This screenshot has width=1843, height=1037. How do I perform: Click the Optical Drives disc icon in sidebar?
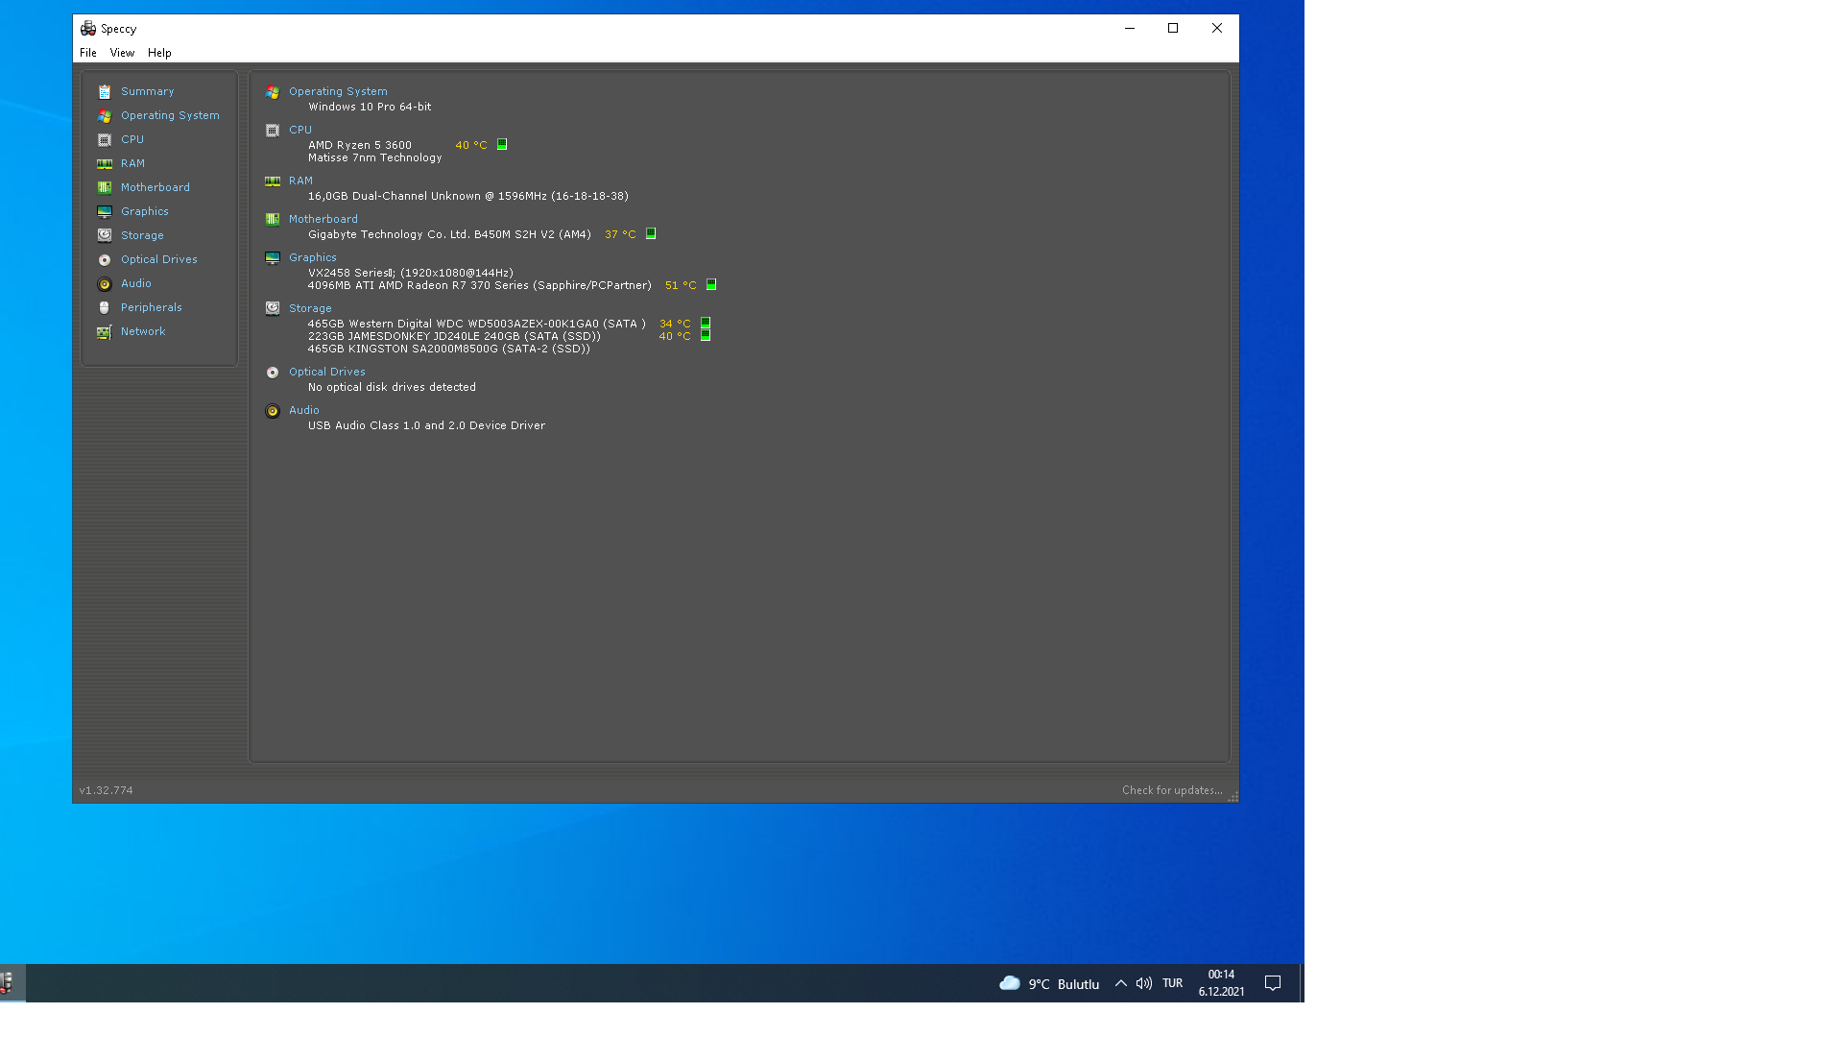click(105, 260)
